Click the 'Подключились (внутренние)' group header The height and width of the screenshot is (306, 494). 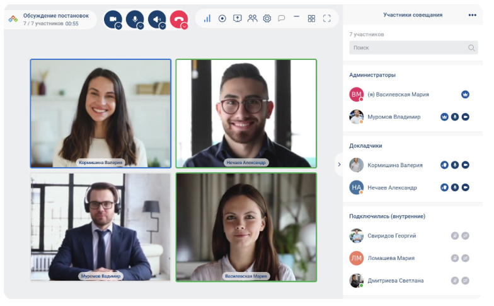[x=388, y=216]
